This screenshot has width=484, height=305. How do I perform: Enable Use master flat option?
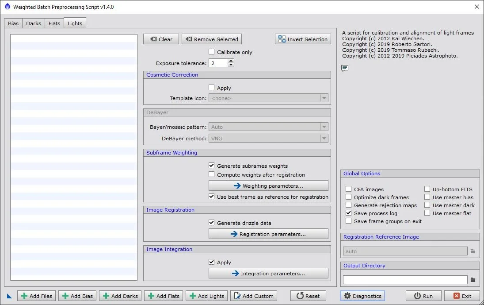pos(427,213)
